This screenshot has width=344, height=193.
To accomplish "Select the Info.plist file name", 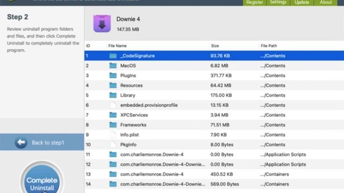I will pyautogui.click(x=130, y=135).
